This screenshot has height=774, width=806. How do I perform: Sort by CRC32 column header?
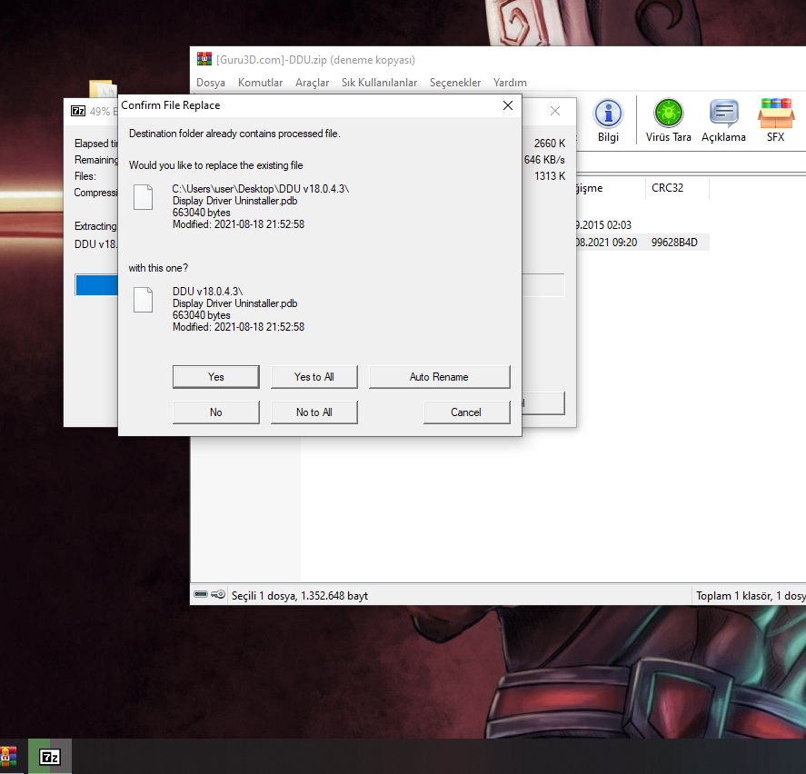pyautogui.click(x=677, y=188)
